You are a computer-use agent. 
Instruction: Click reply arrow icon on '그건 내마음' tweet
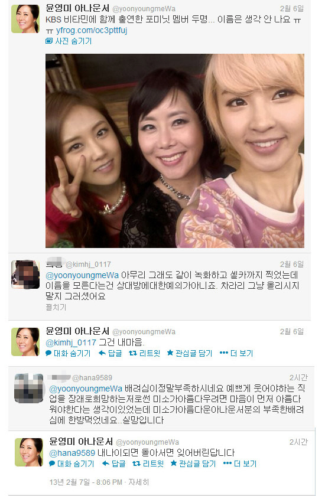click(x=102, y=353)
